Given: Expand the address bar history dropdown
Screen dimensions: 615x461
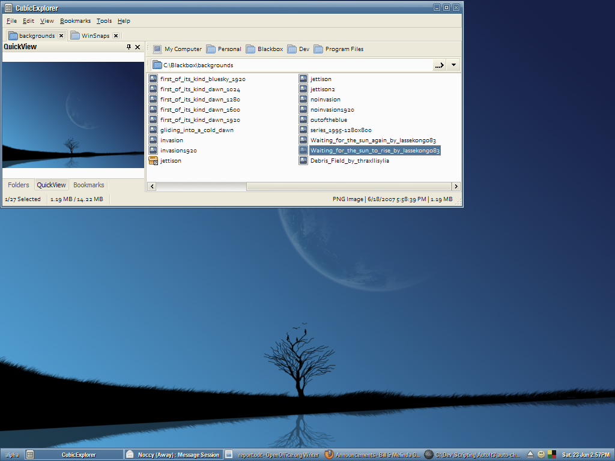Looking at the screenshot, I should point(454,65).
